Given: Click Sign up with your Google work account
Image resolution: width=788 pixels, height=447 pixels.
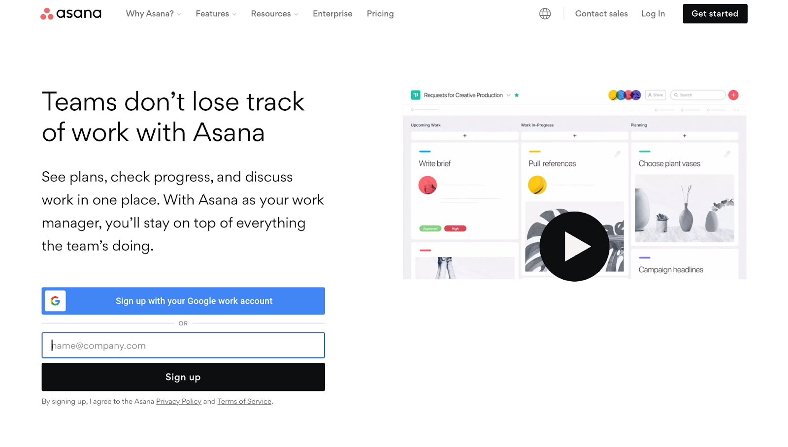Looking at the screenshot, I should point(183,301).
